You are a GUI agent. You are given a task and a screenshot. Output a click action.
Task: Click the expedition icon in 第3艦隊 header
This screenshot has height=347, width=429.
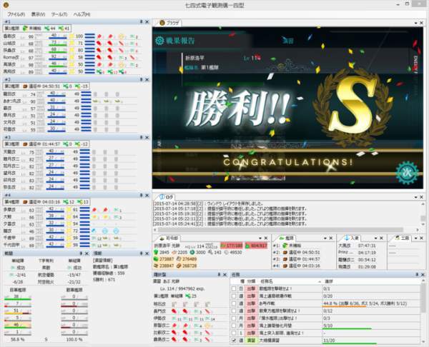25,144
